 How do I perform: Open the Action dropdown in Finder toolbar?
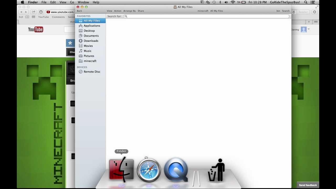[x=118, y=11]
